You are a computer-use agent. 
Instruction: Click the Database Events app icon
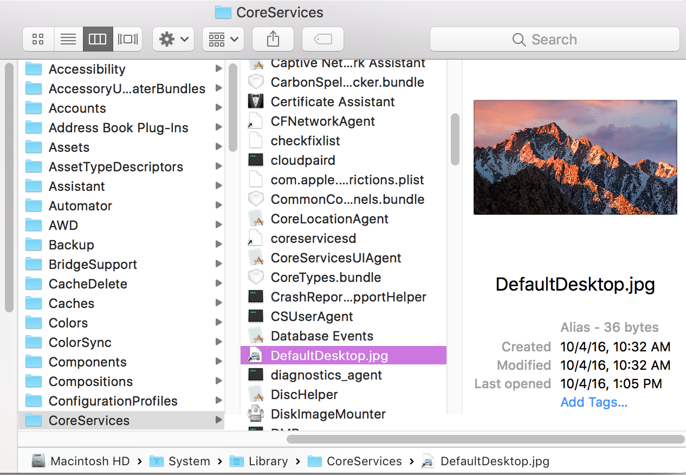coord(255,336)
